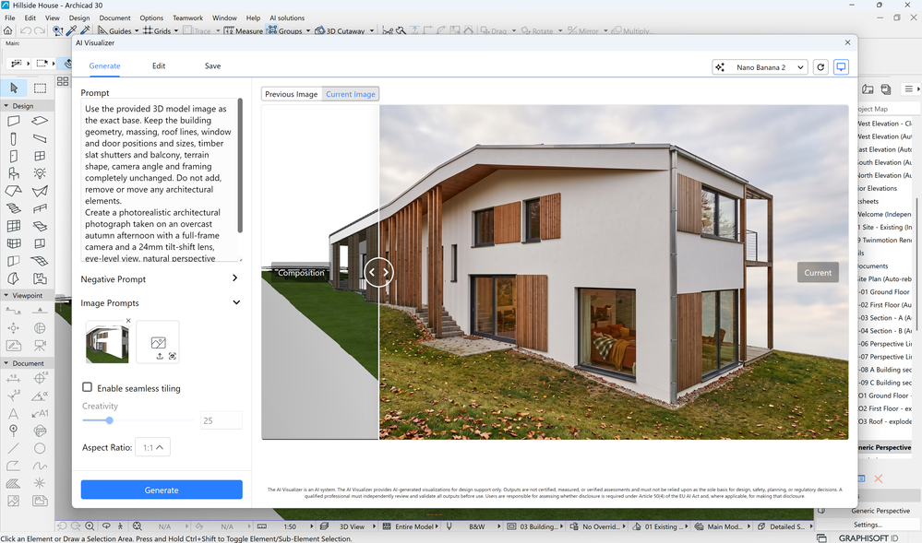The image size is (922, 543).
Task: Select the Text tool (letter A)
Action: pos(14,414)
